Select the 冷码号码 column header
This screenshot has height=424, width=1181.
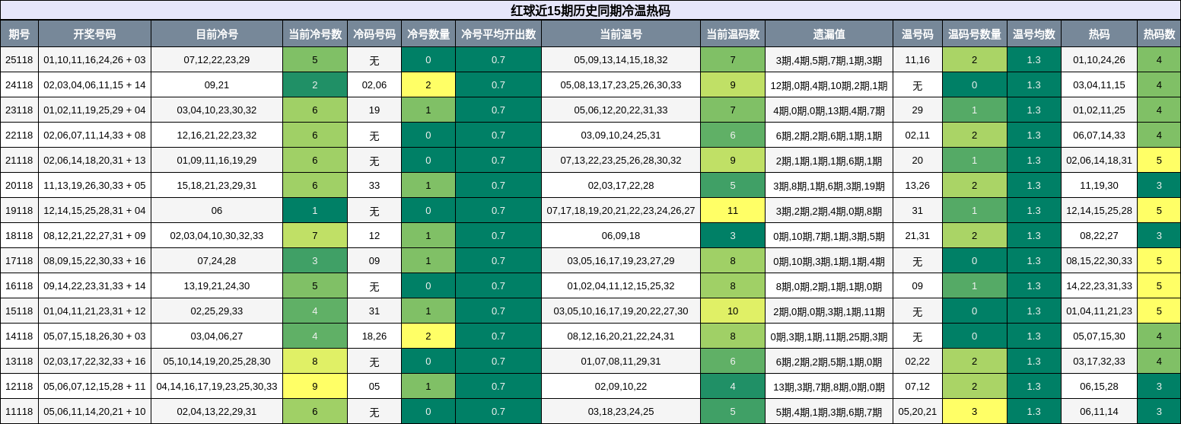pos(374,34)
